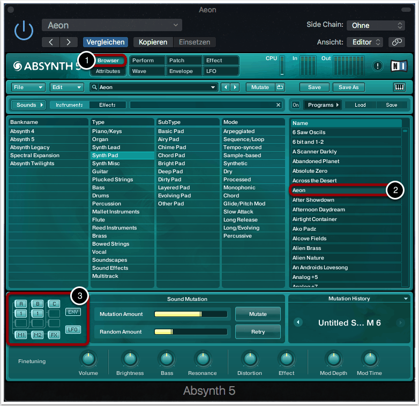Viewport: 419px width, 406px height.
Task: Switch to the Perform tab
Action: [147, 61]
